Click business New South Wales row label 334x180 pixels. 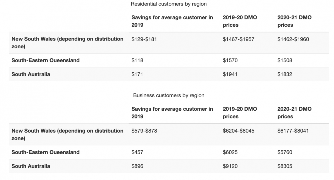[67, 134]
